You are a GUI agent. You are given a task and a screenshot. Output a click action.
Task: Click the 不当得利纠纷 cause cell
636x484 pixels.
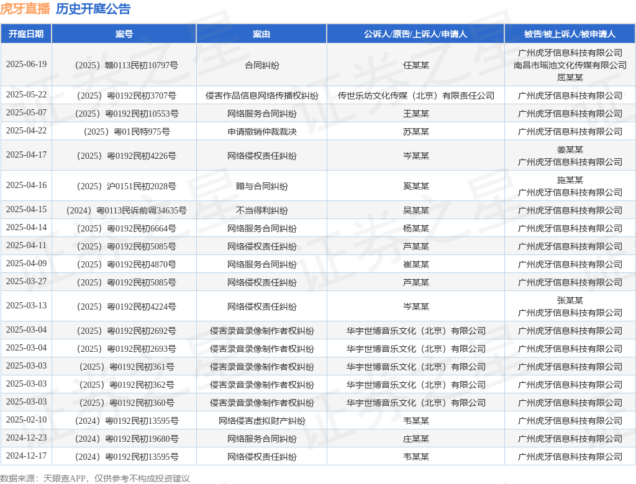[262, 210]
